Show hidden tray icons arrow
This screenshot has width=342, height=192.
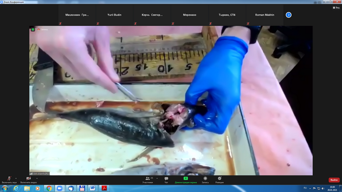(310, 189)
